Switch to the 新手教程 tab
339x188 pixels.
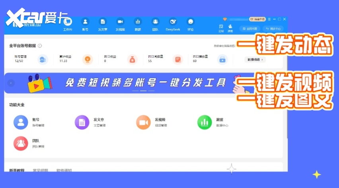pyautogui.click(x=17, y=170)
